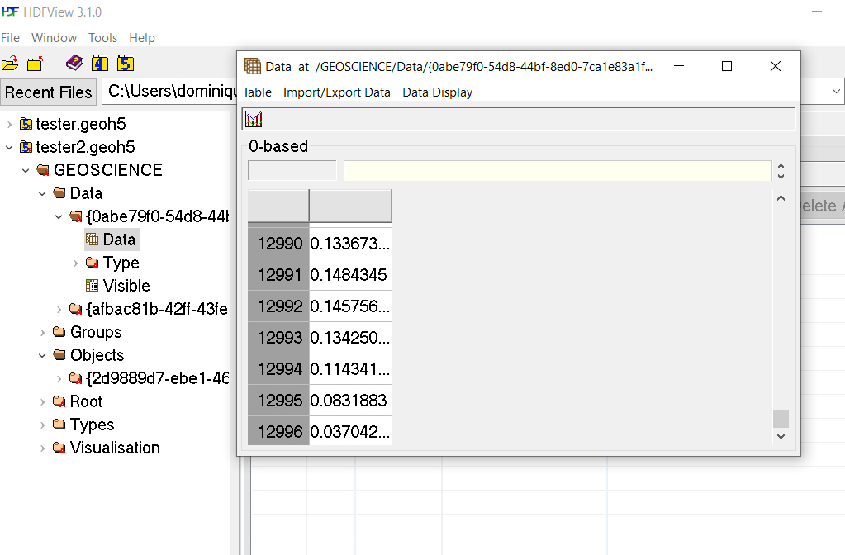Image resolution: width=845 pixels, height=555 pixels.
Task: Open HDFView help via the purple book icon
Action: (x=74, y=63)
